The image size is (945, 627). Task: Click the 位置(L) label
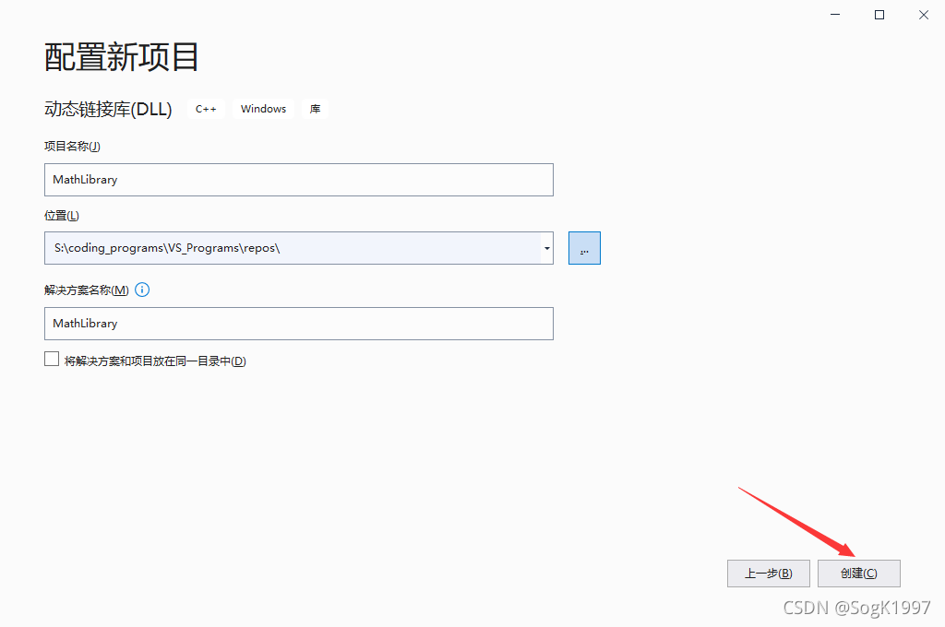coord(62,216)
